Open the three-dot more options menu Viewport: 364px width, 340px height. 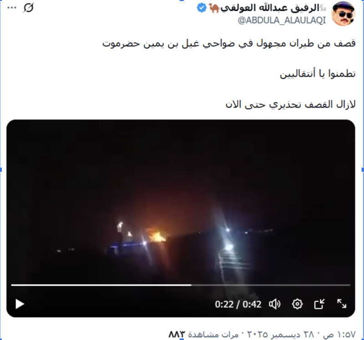(x=12, y=8)
